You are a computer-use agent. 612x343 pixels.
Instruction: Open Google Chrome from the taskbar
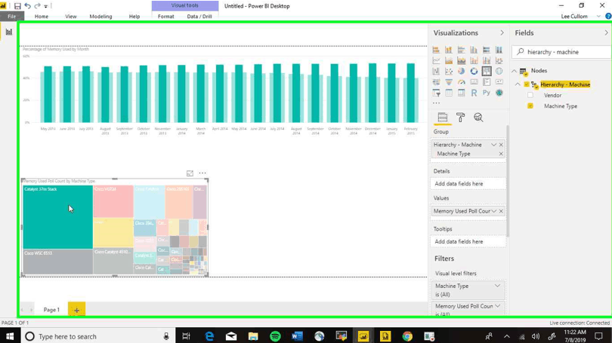pos(407,336)
